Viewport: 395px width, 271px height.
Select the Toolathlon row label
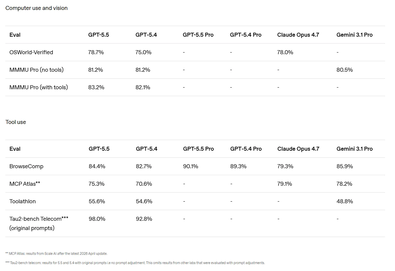pos(23,201)
